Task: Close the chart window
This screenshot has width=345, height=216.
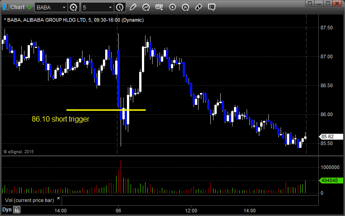Action: pos(337,3)
